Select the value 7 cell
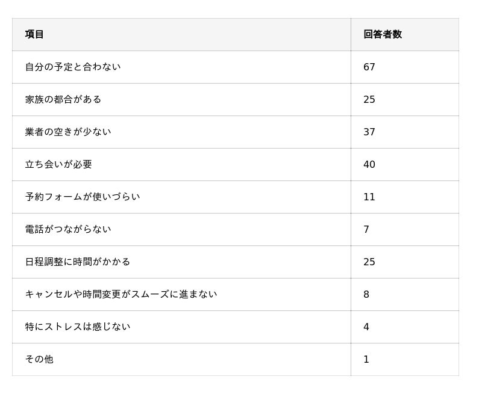Viewport: 482px width, 394px height. tap(366, 229)
